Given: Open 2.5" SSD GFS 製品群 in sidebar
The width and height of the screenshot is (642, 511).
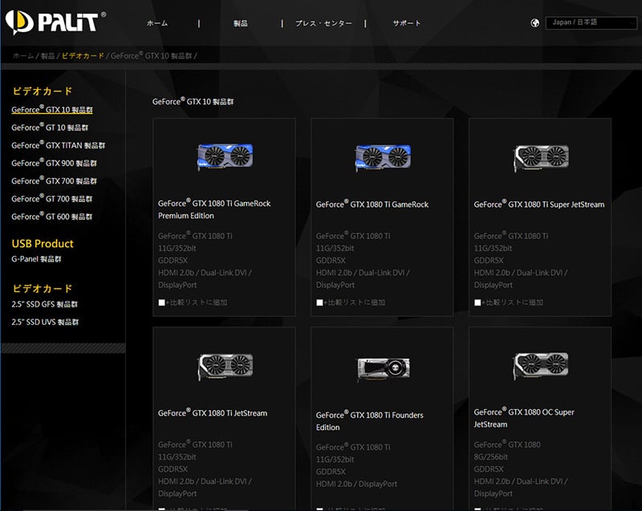Looking at the screenshot, I should 45,304.
